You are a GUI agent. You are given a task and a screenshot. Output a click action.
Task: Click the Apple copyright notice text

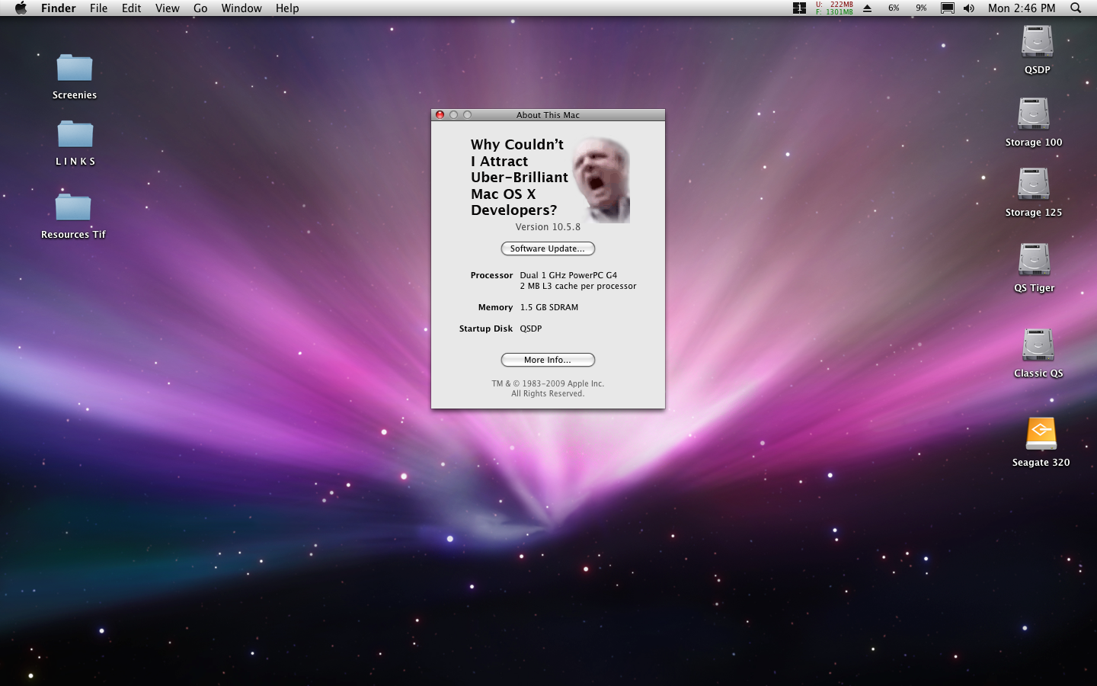[x=548, y=389]
